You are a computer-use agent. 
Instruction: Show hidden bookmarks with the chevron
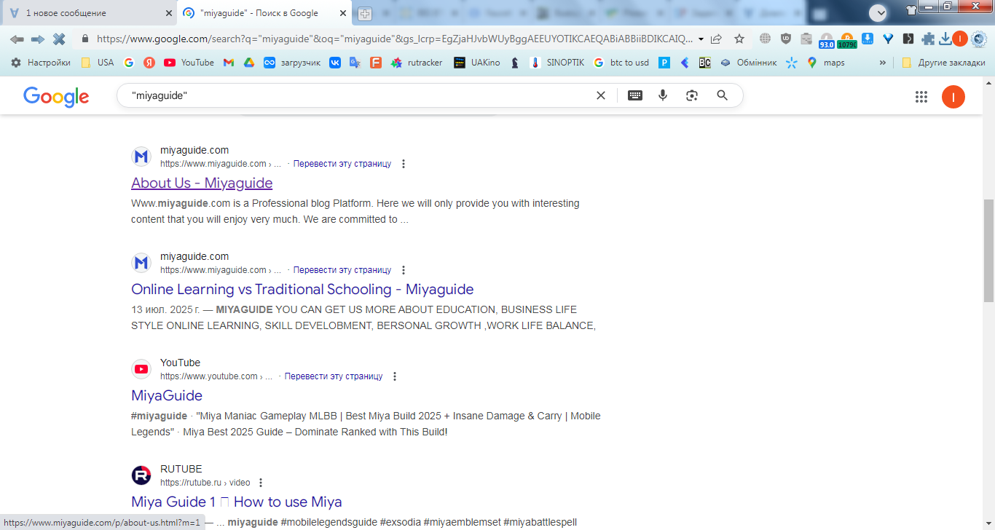click(x=883, y=63)
